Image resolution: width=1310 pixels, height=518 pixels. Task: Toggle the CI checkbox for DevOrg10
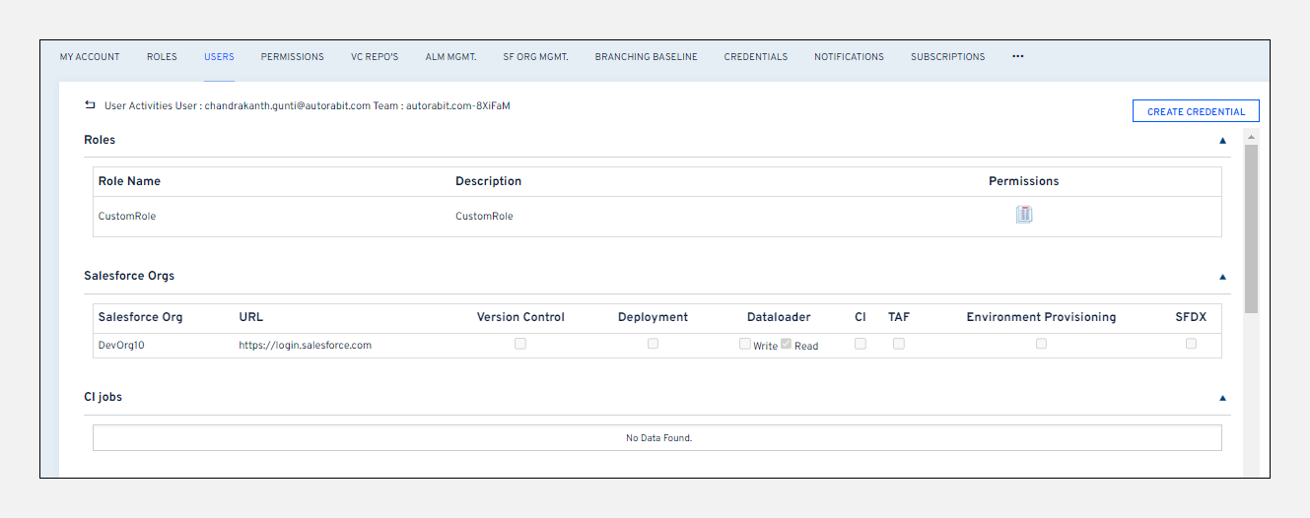tap(861, 344)
